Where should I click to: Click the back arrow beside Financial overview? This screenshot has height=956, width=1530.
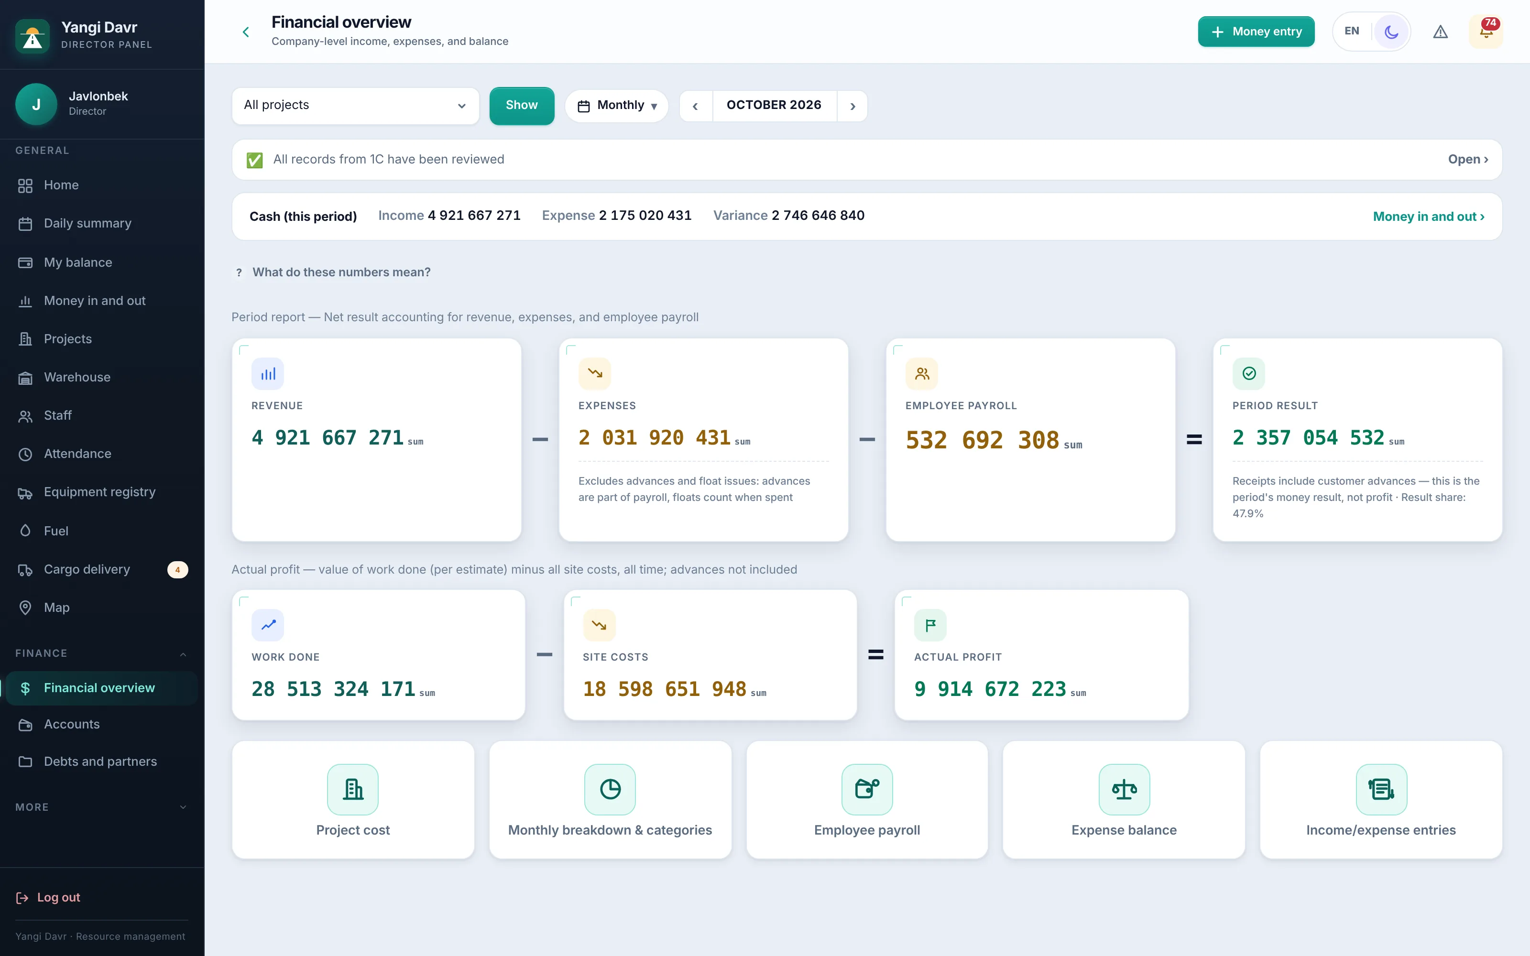[246, 32]
